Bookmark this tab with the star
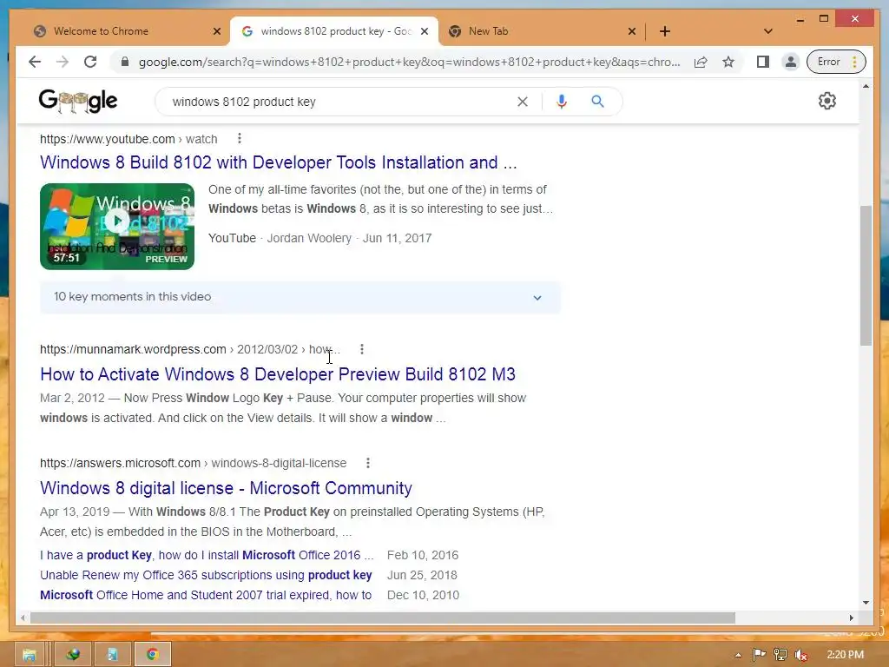The height and width of the screenshot is (667, 889). click(728, 62)
